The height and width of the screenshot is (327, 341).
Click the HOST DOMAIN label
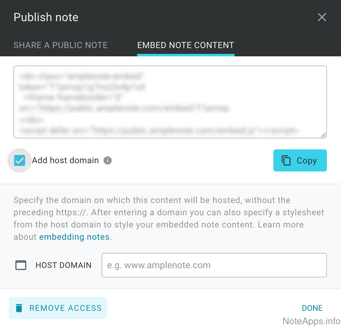pos(63,265)
